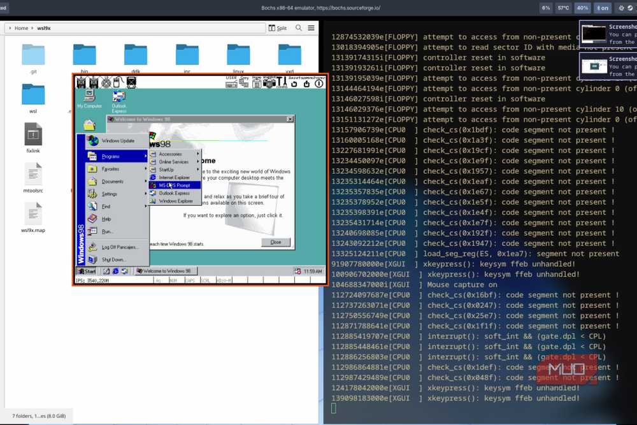Image resolution: width=637 pixels, height=425 pixels.
Task: Click the Bochs Power button icon
Action: pyautogui.click(x=319, y=82)
